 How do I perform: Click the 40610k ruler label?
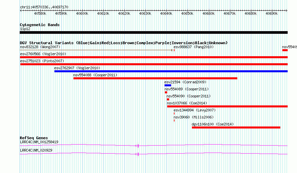[x=103, y=13]
